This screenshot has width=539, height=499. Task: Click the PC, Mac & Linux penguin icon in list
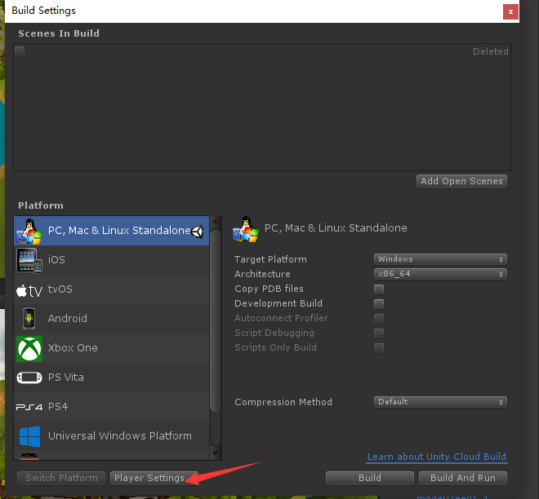tap(29, 231)
